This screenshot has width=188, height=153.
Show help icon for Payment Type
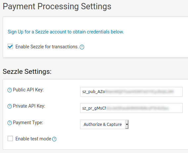pyautogui.click(x=10, y=123)
